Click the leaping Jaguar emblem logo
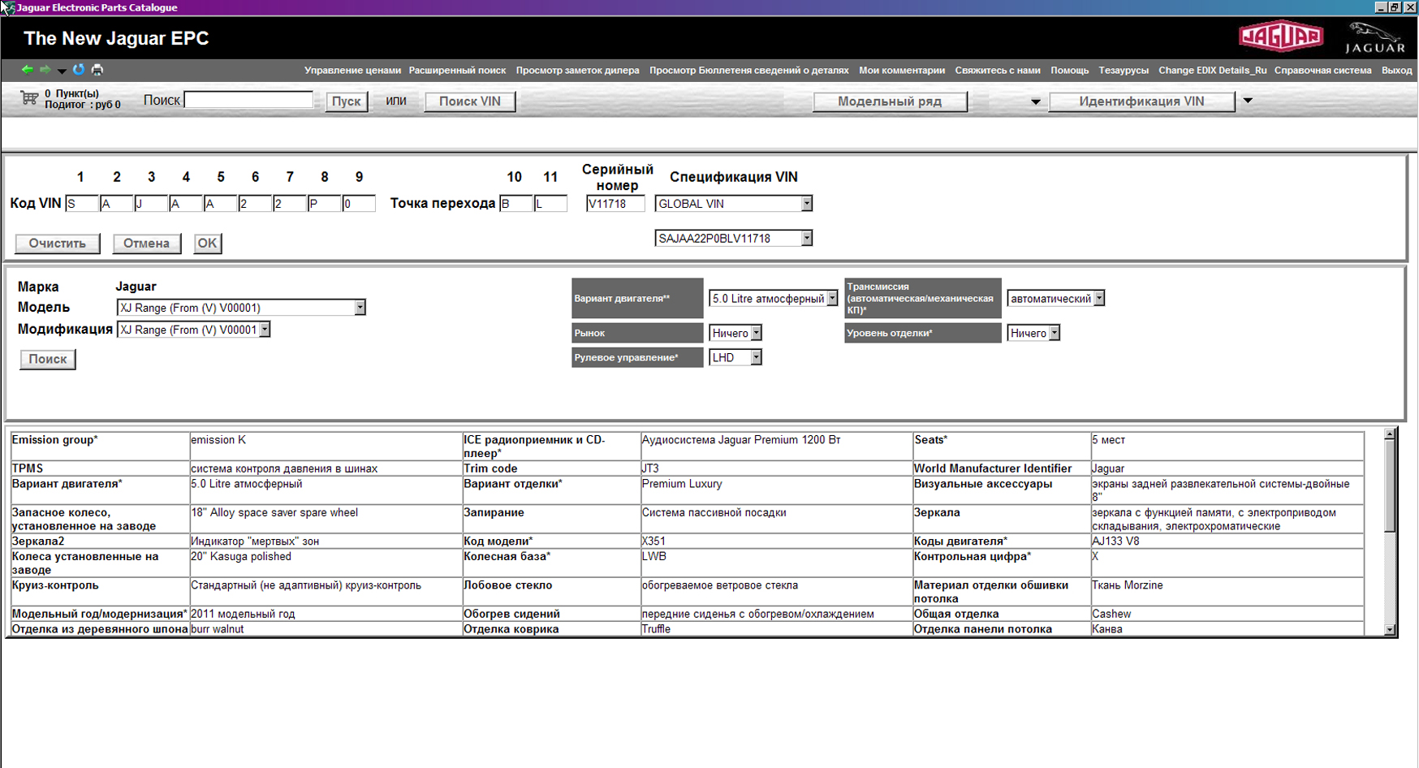The width and height of the screenshot is (1419, 768). (x=1374, y=37)
